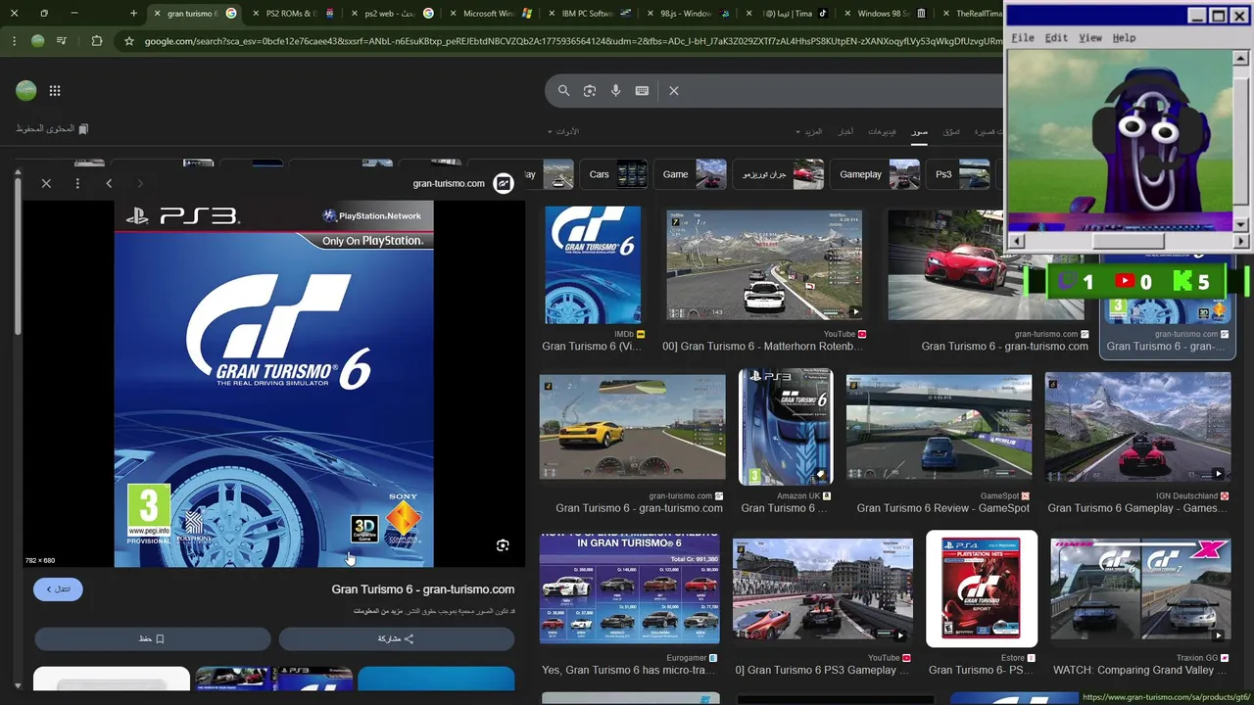The width and height of the screenshot is (1254, 705).
Task: Bookmark page with star icon
Action: (x=128, y=41)
